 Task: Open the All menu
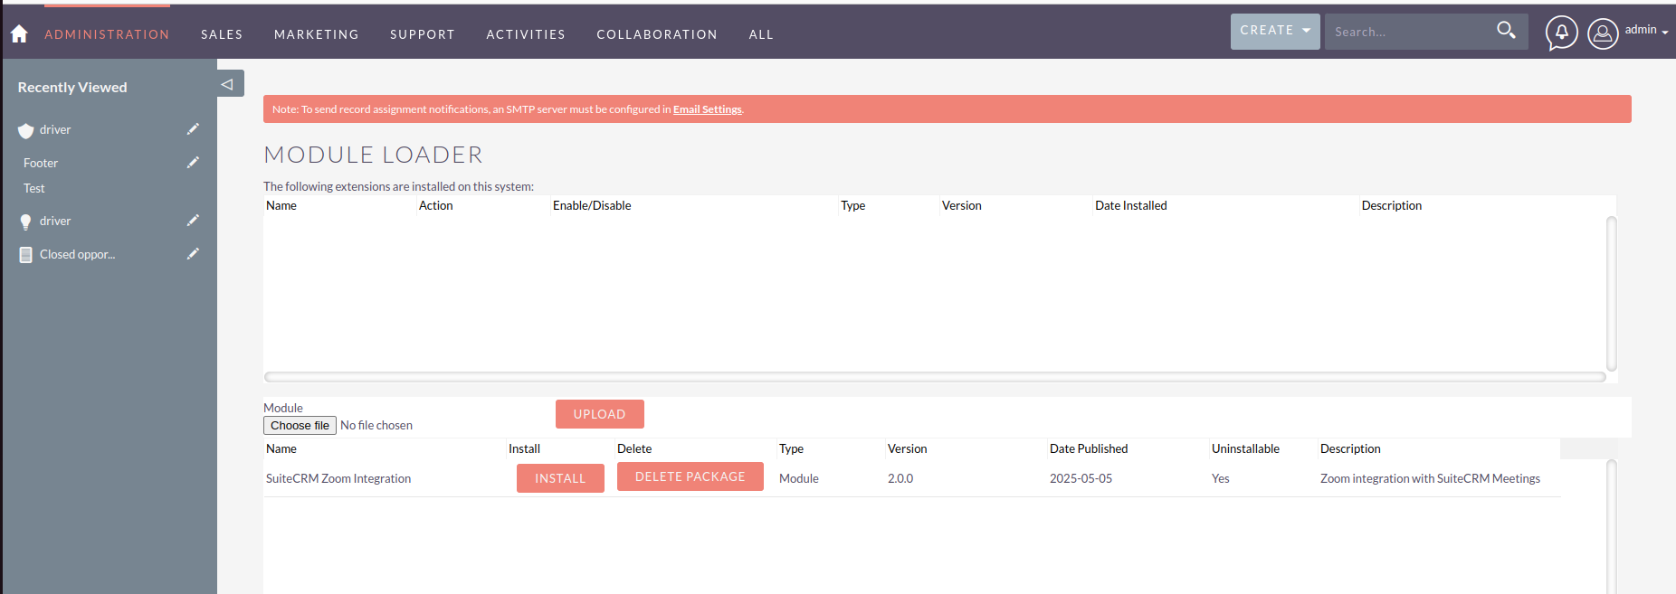761,34
